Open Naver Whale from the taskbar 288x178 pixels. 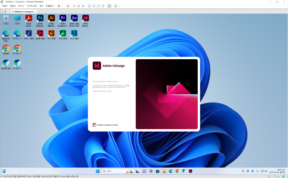pos(184,171)
